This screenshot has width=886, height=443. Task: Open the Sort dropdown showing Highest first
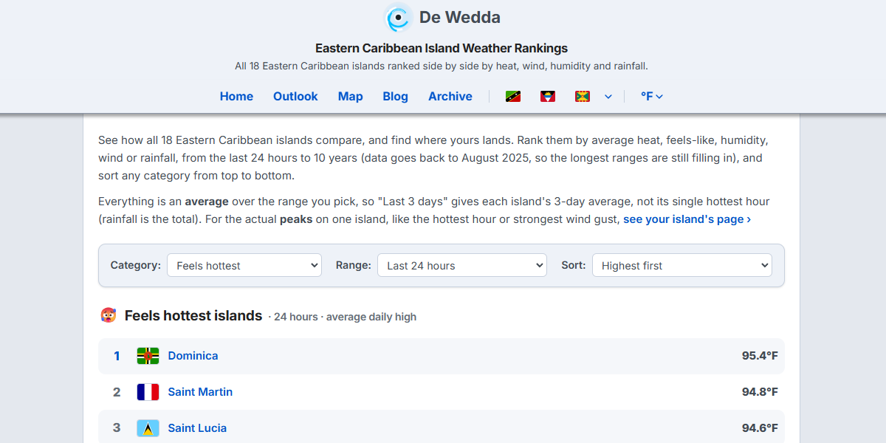(682, 266)
